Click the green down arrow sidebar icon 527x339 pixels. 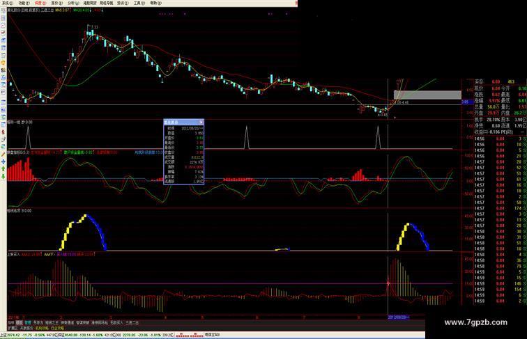(3, 176)
